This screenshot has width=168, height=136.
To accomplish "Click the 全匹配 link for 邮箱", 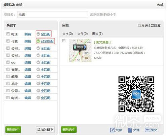I will coord(46,77).
